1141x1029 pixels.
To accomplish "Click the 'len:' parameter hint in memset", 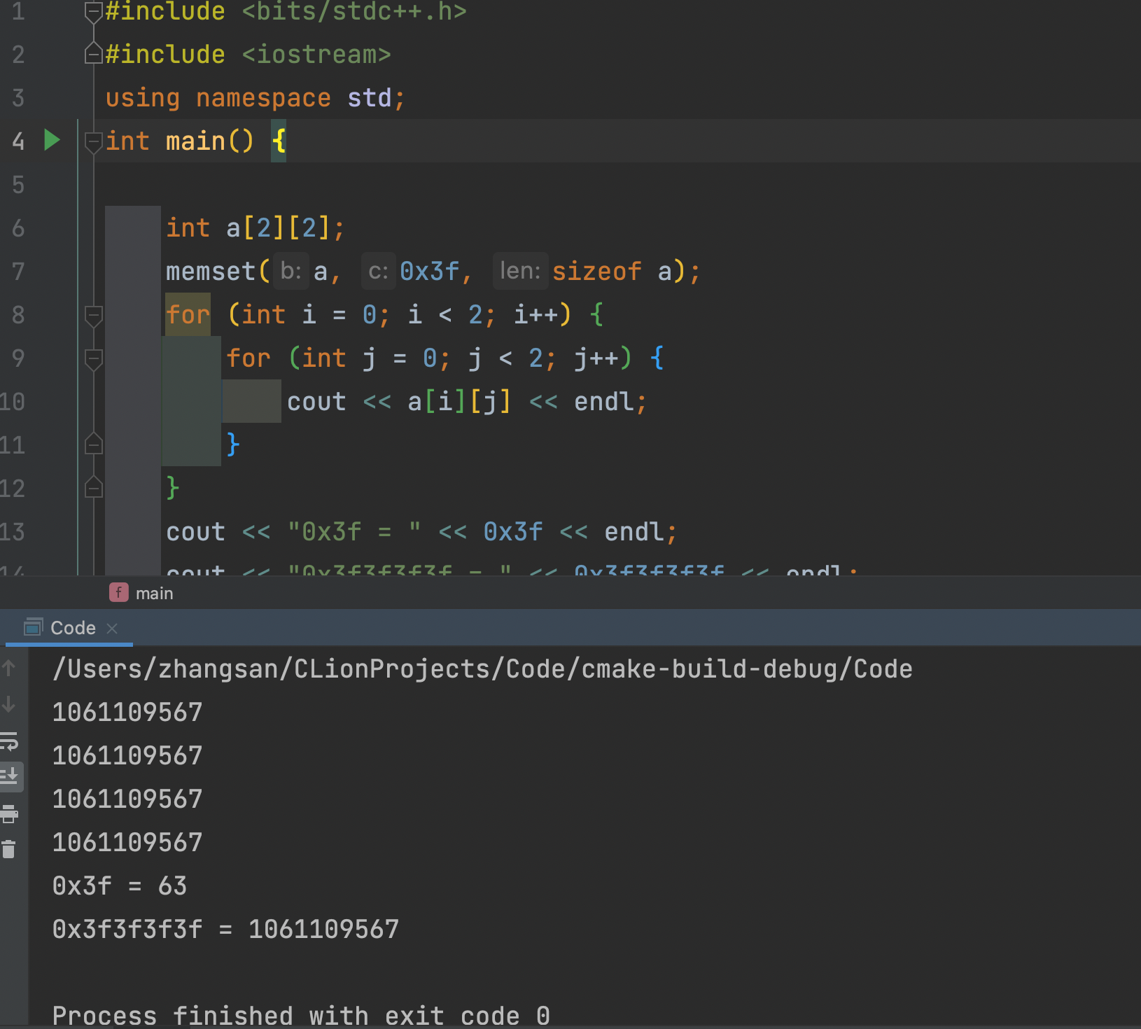I will coord(520,271).
